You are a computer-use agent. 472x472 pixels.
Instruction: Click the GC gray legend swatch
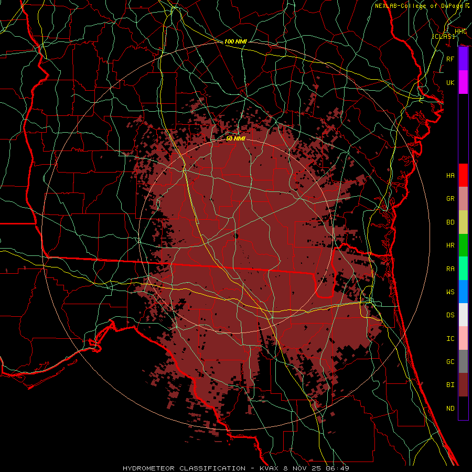tap(463, 361)
